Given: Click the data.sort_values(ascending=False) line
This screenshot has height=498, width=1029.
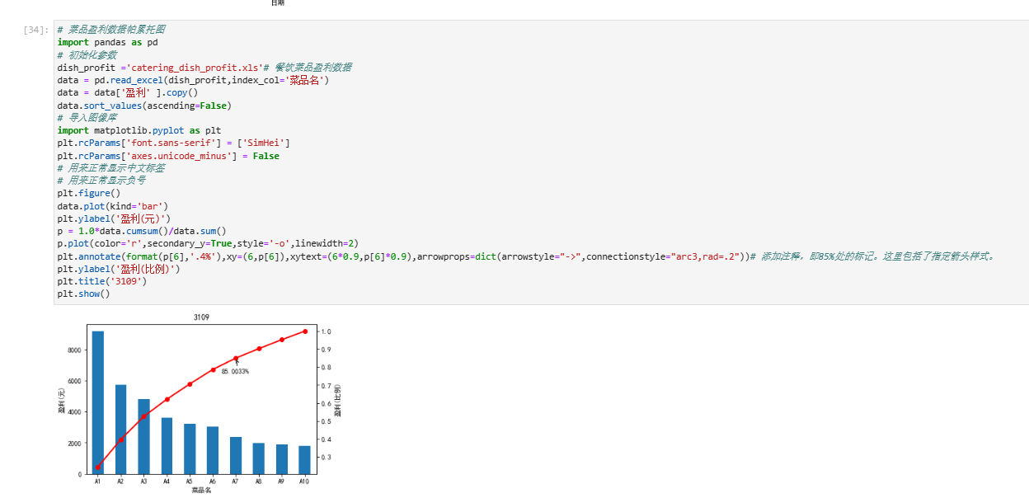Looking at the screenshot, I should tap(144, 106).
